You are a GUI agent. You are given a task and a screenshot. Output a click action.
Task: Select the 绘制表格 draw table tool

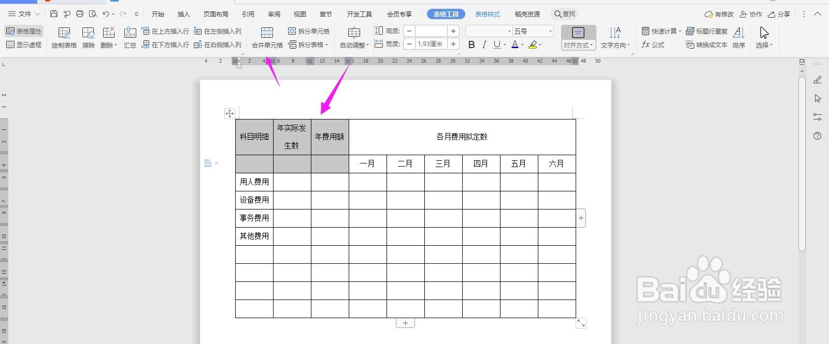(x=64, y=38)
